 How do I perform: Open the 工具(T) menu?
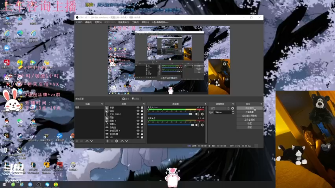click(135, 22)
